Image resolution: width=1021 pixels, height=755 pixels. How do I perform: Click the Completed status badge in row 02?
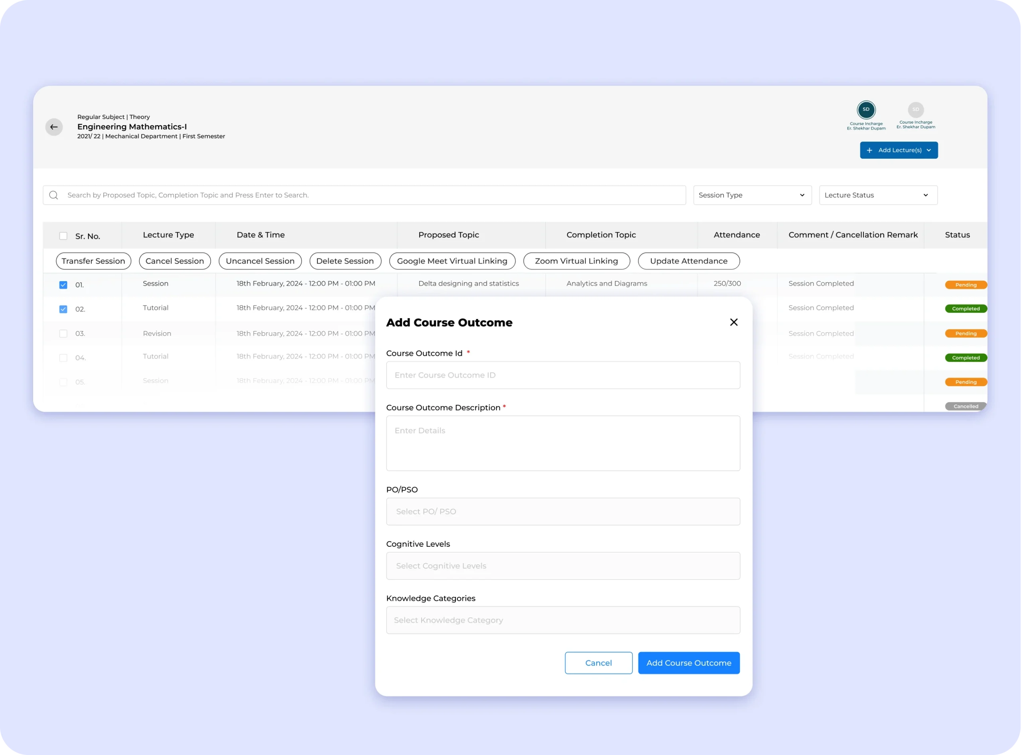click(x=965, y=309)
